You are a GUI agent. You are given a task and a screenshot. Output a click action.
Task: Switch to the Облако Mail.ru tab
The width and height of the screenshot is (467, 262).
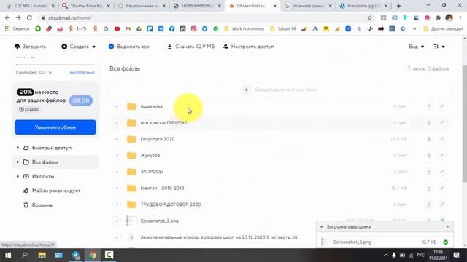[252, 6]
